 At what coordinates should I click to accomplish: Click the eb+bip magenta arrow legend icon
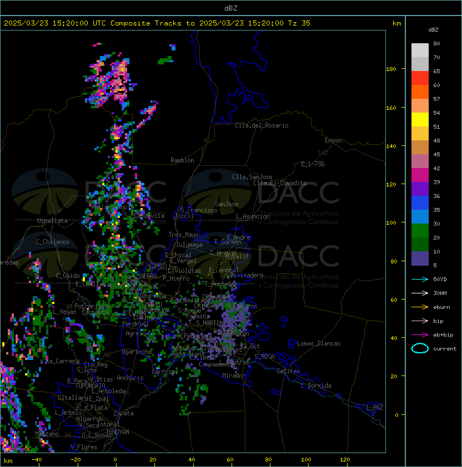(x=420, y=335)
